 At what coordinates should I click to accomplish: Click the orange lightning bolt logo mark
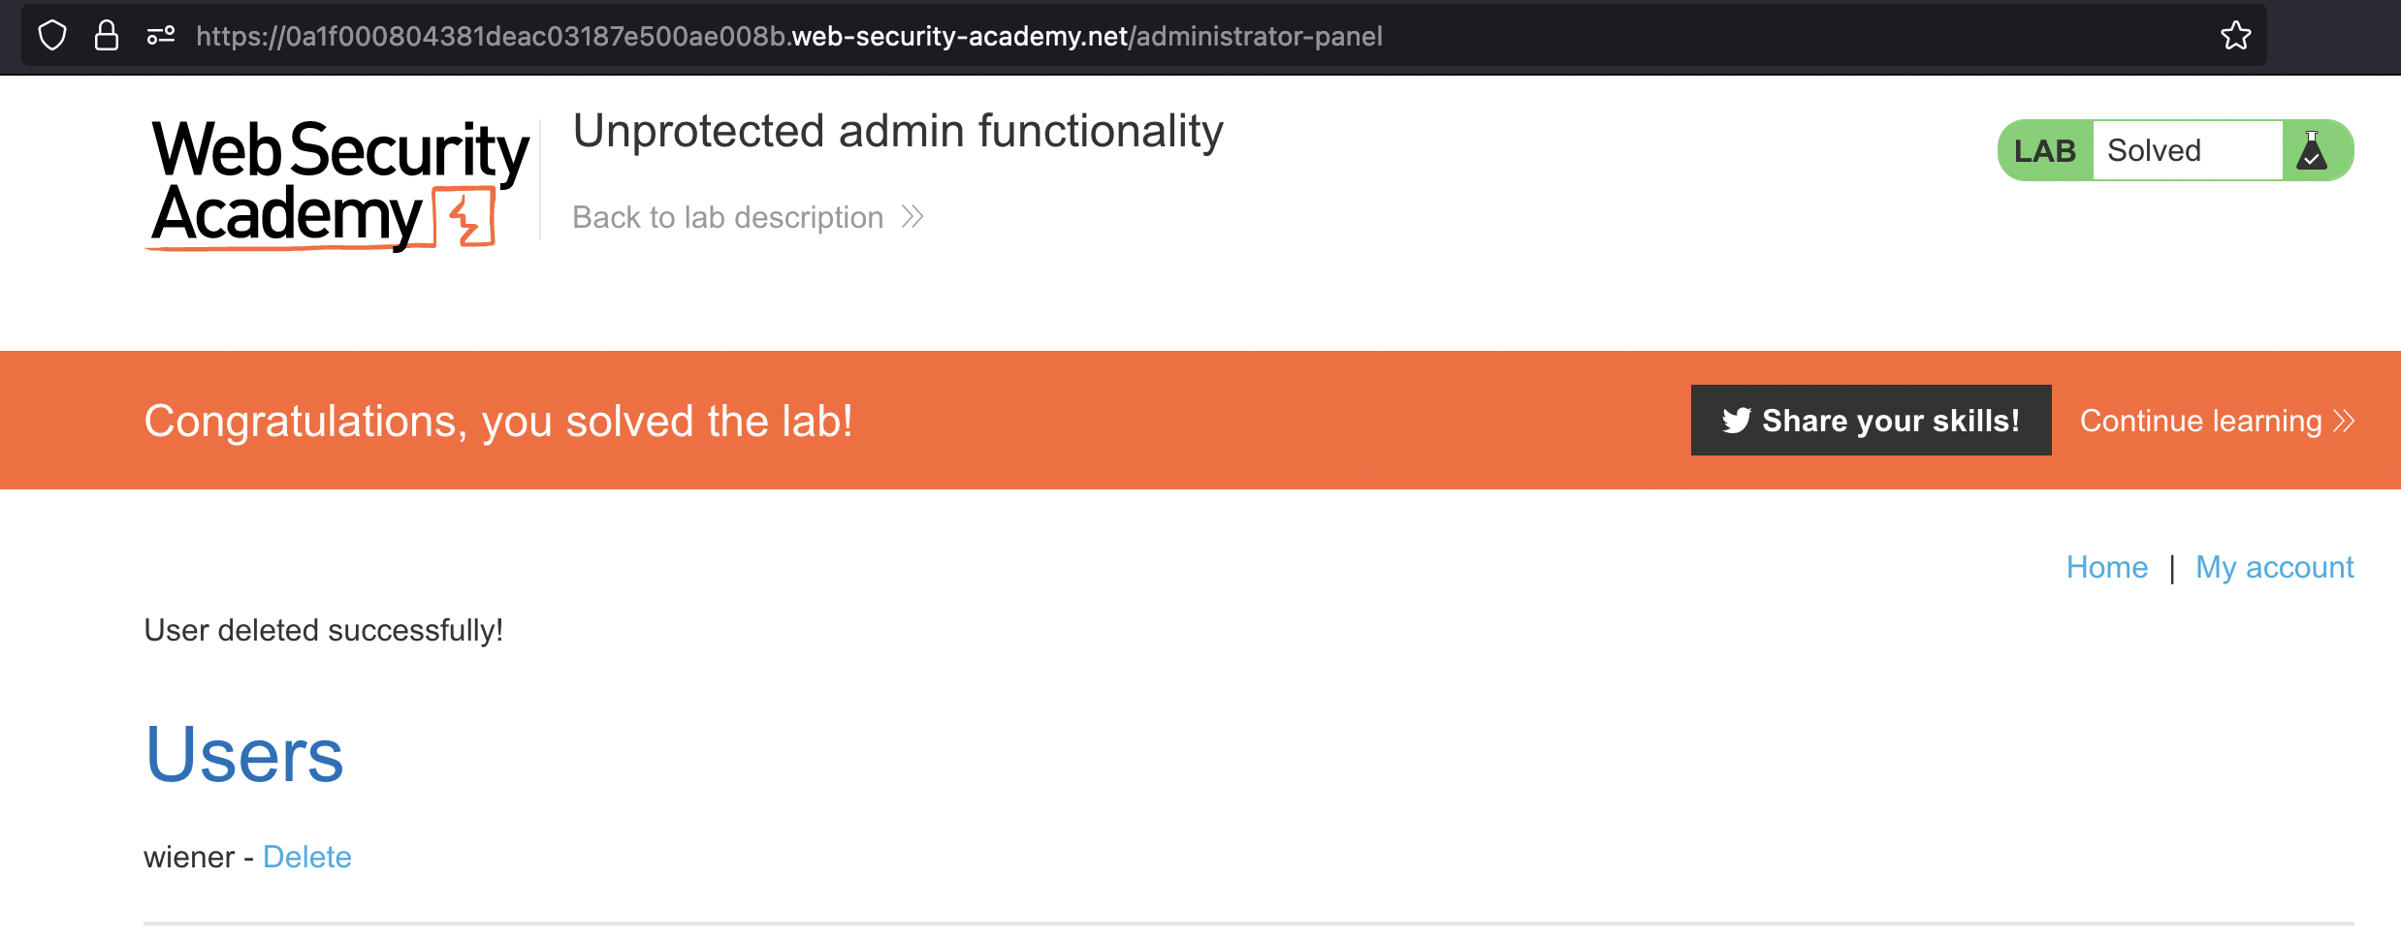click(x=465, y=218)
